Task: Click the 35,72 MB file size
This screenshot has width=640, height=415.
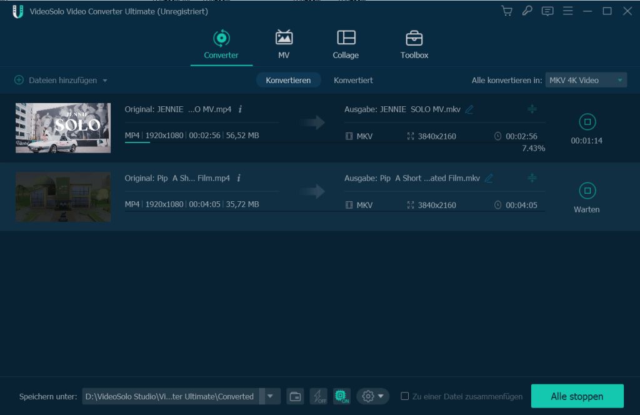Action: tap(242, 204)
